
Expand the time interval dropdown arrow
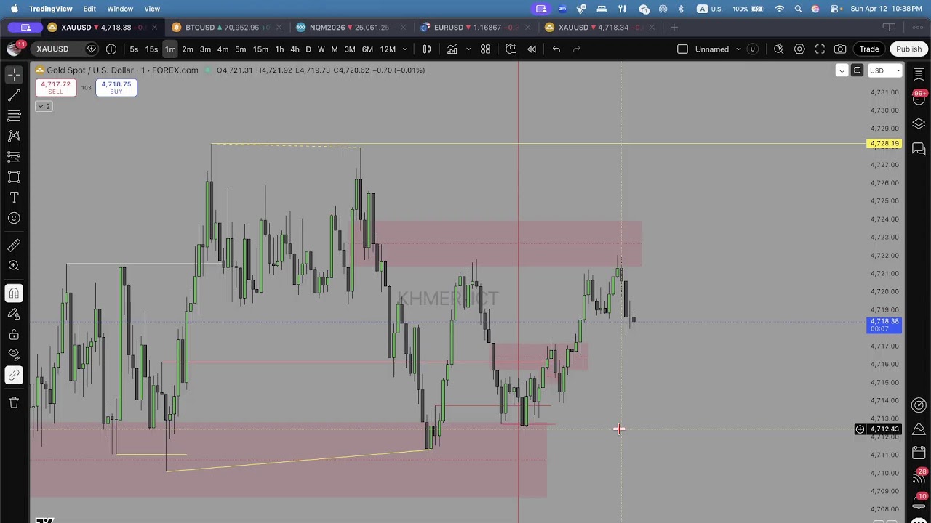pos(405,49)
